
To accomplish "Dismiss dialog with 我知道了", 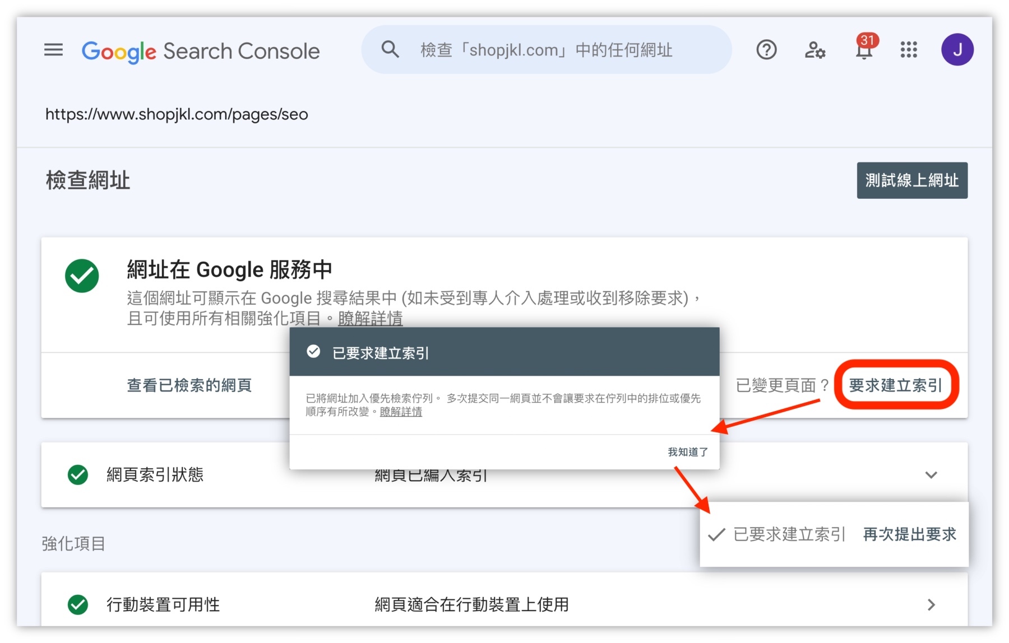I will [688, 452].
